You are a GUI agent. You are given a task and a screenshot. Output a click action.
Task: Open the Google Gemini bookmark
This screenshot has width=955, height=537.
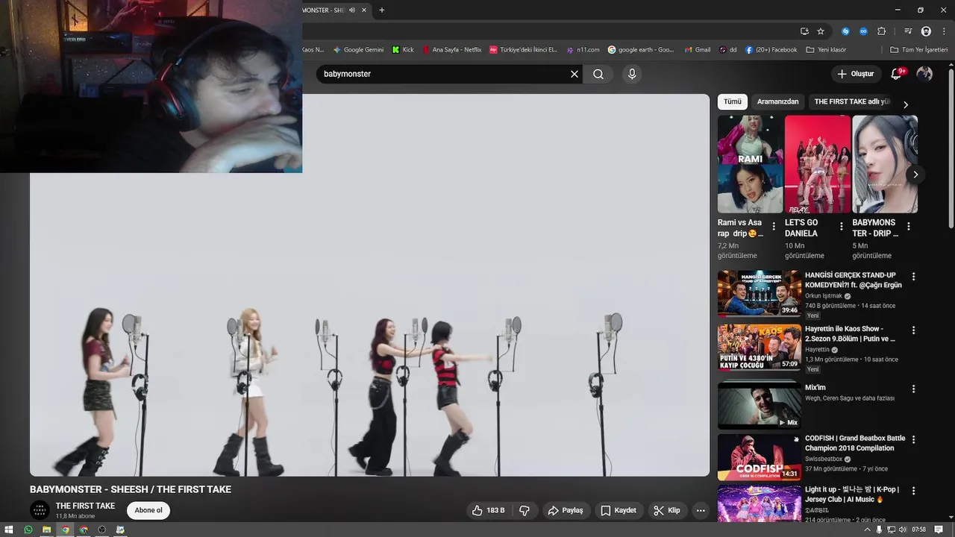click(x=358, y=50)
